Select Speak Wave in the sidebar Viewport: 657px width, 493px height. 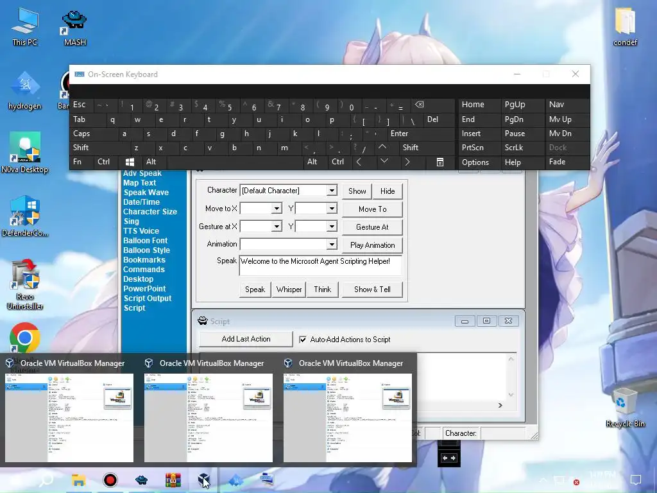coord(146,193)
